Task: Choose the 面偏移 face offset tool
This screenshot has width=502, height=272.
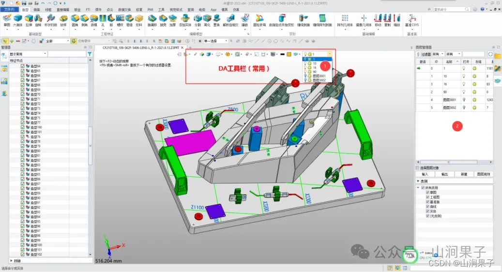Action: 152,20
